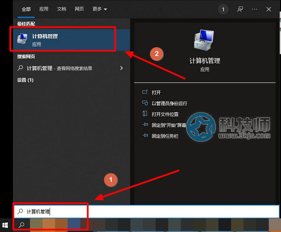Switch to the 网页 tab
Screen dimensions: 281x232
79,9
